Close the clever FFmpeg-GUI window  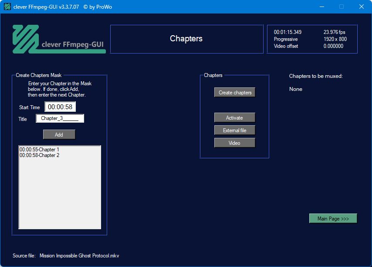coord(361,7)
